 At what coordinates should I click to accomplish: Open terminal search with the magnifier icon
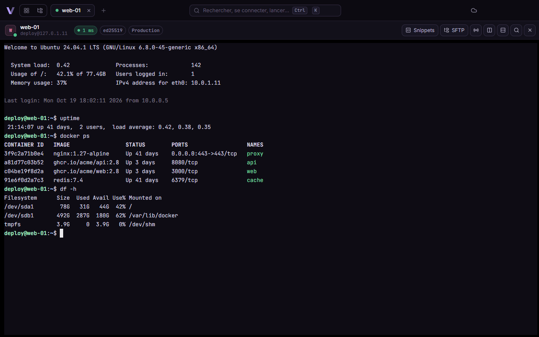[516, 30]
